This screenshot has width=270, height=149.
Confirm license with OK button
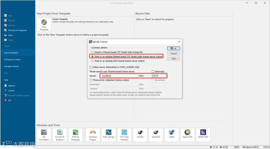(x=173, y=49)
